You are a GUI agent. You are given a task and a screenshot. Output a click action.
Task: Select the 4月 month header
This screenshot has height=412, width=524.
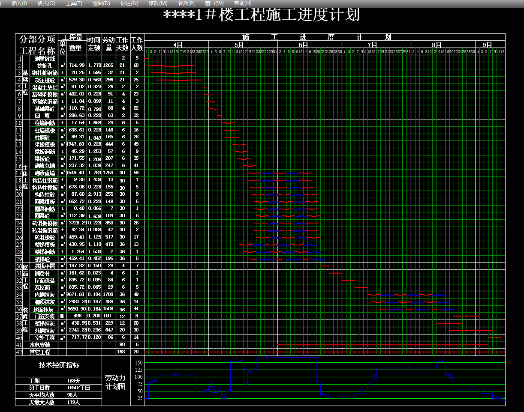(x=178, y=45)
